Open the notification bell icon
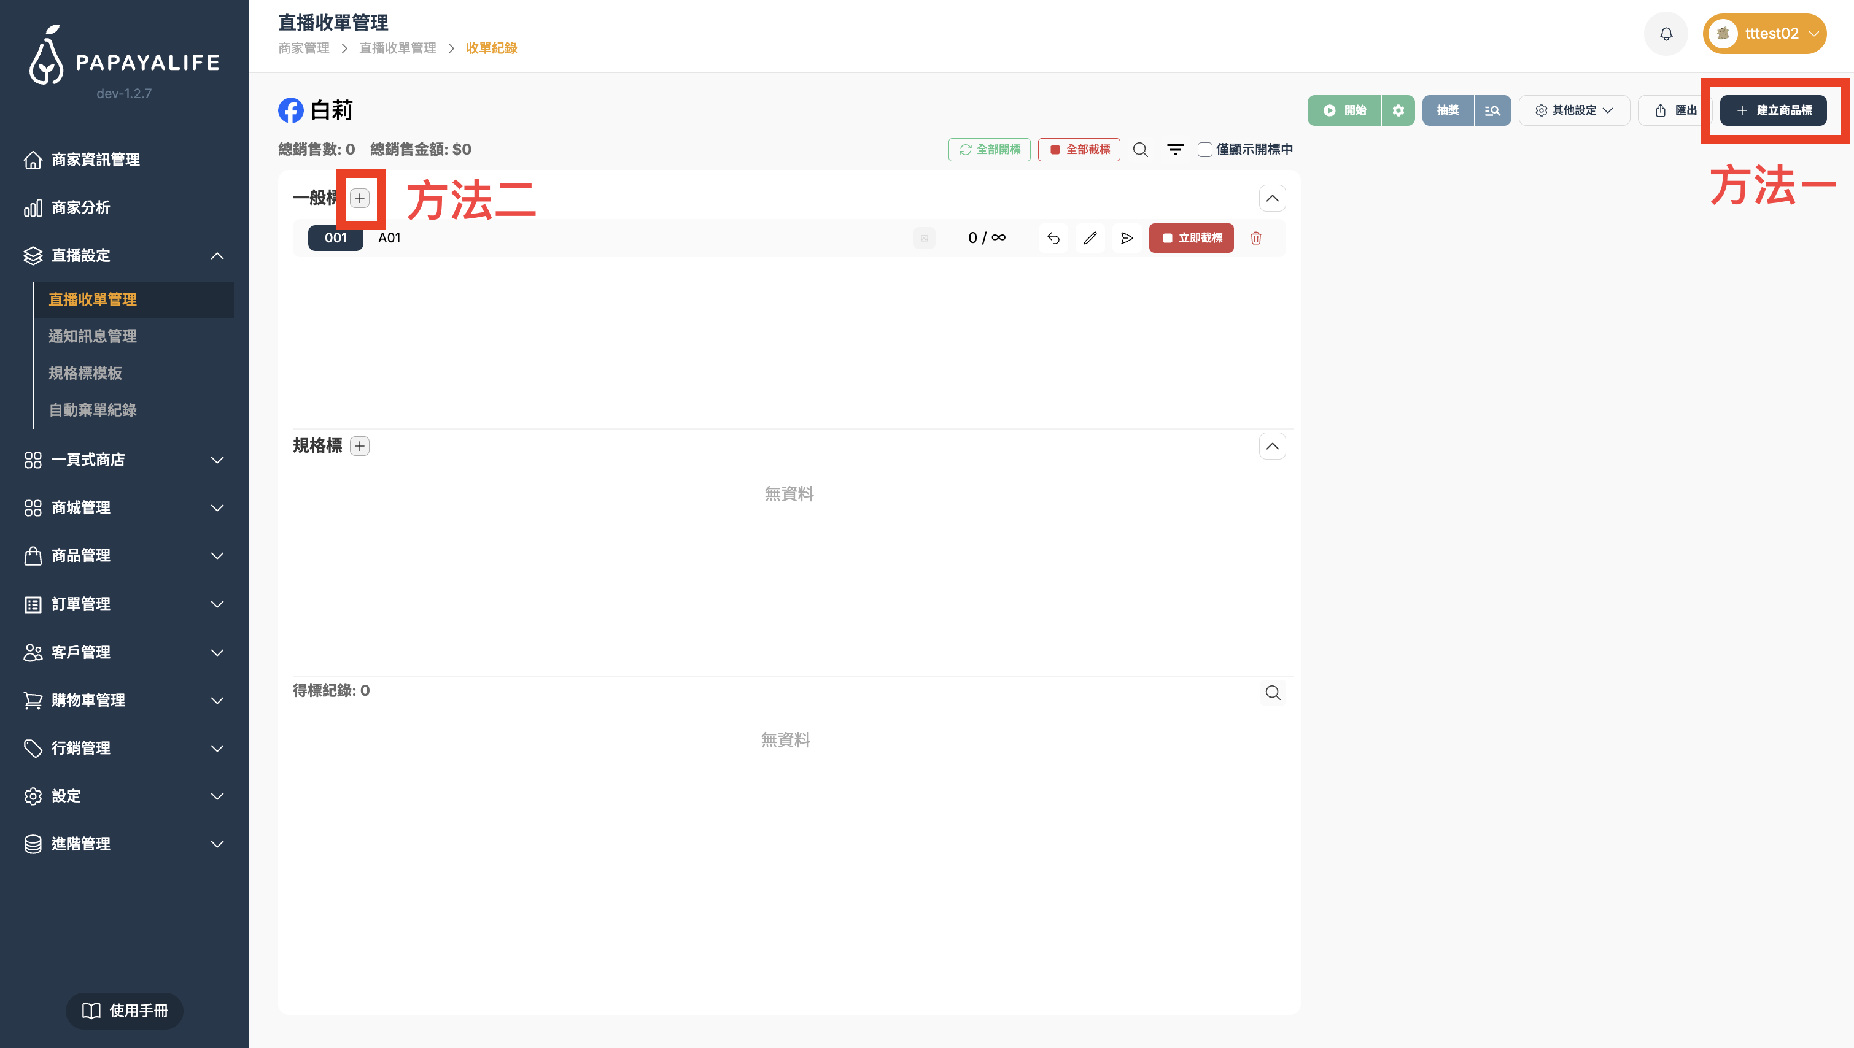The image size is (1854, 1048). coord(1666,33)
